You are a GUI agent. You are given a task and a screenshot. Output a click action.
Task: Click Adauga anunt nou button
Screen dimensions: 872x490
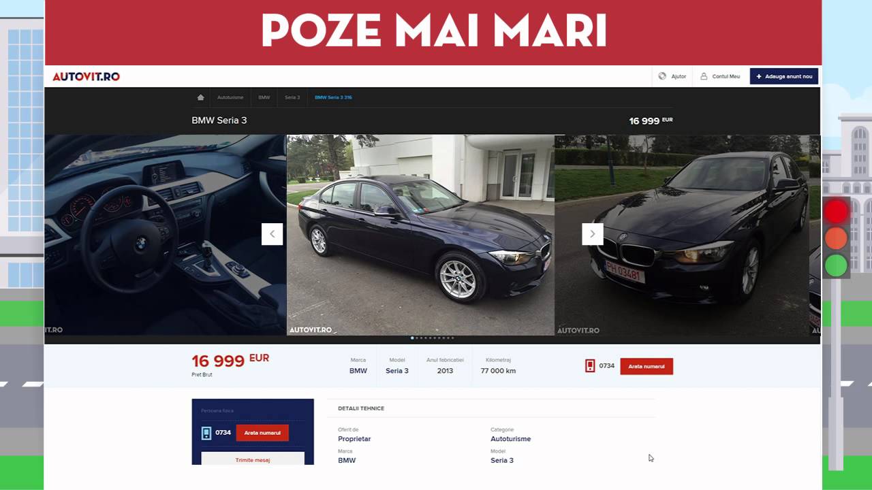[x=784, y=76]
